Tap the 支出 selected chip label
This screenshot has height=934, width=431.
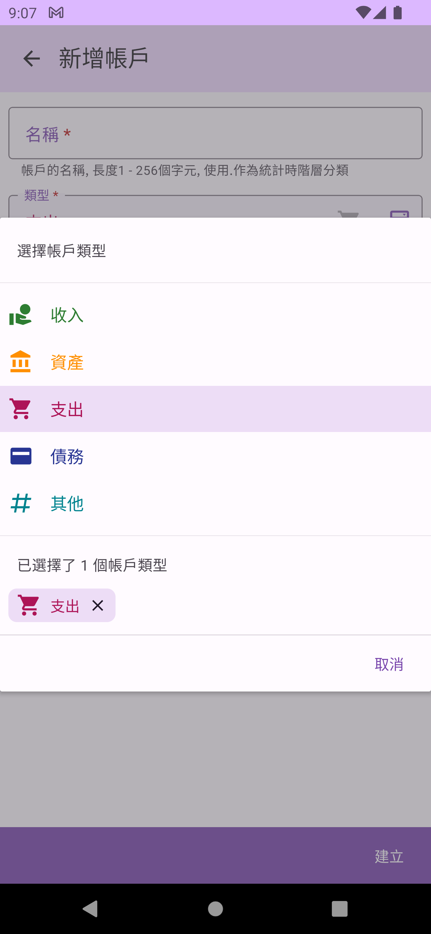(x=65, y=606)
